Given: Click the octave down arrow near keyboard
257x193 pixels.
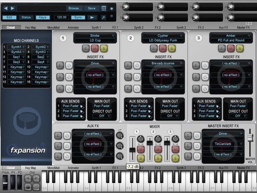Looking at the screenshot, I should point(28,178).
